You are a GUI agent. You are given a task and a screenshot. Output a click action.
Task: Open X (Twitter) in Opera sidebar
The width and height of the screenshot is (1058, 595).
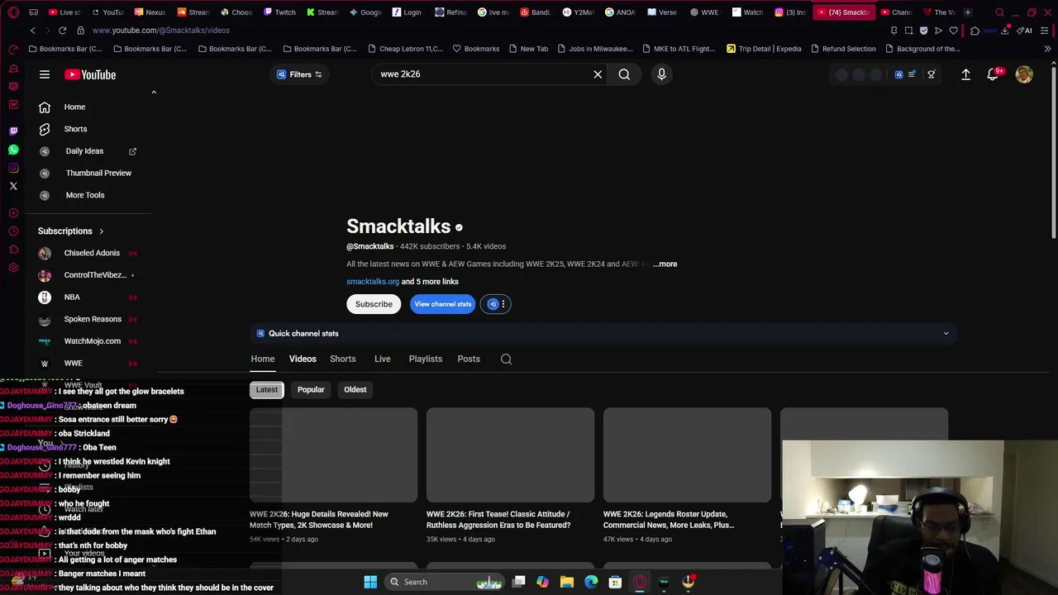click(13, 186)
